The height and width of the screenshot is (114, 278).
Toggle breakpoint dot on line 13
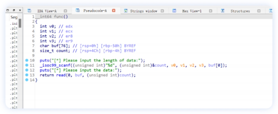(x=27, y=75)
